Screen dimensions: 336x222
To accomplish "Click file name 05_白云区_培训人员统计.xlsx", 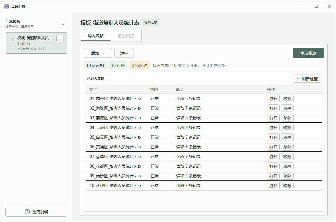I will [116, 137].
